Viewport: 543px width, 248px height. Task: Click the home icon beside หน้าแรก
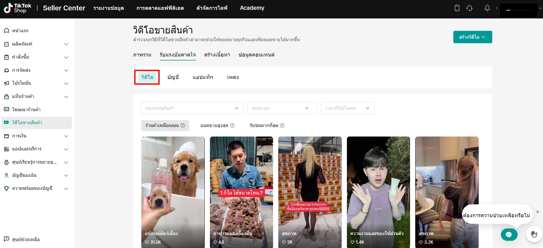[7, 31]
